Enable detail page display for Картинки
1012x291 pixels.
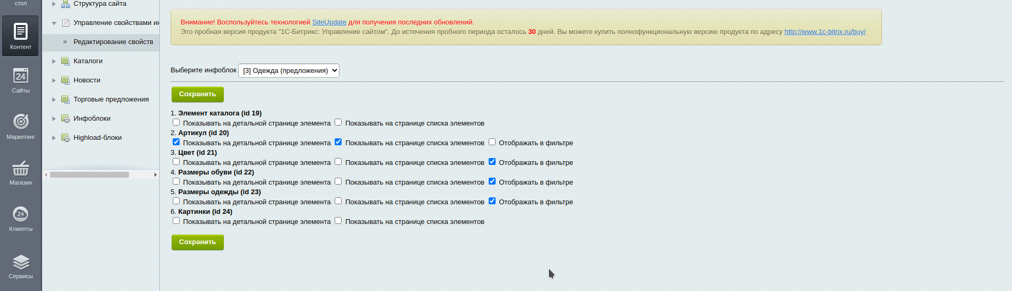[176, 221]
